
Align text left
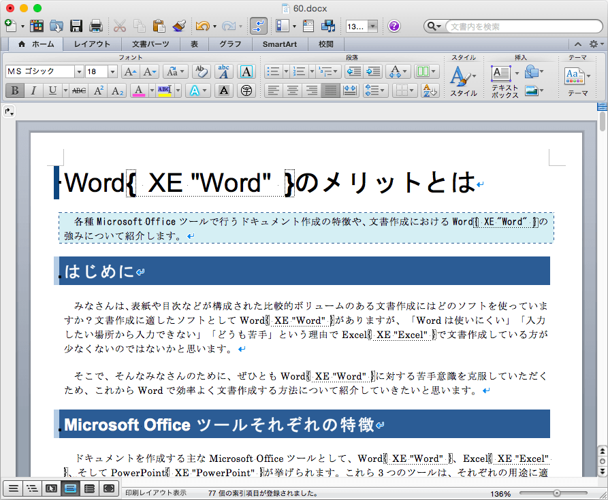coord(274,90)
